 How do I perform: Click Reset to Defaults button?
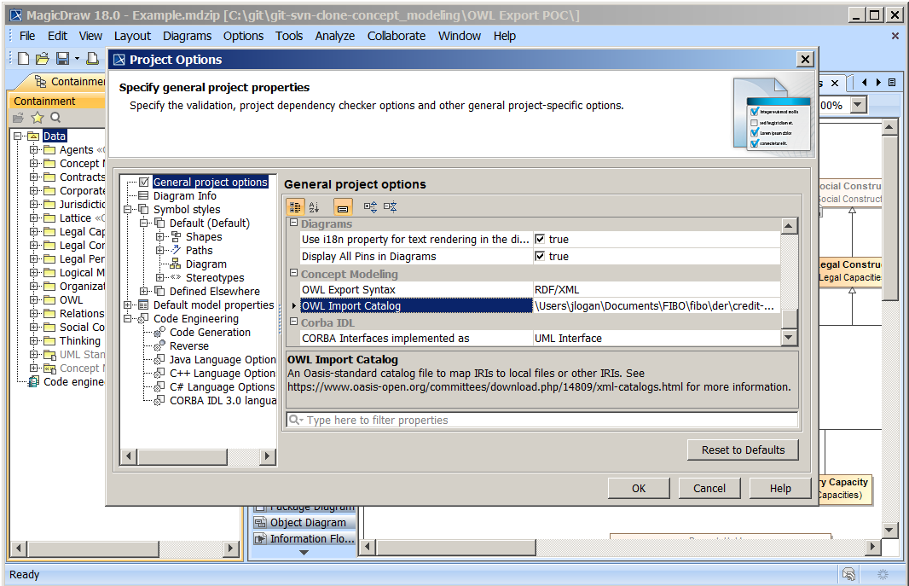pyautogui.click(x=743, y=450)
